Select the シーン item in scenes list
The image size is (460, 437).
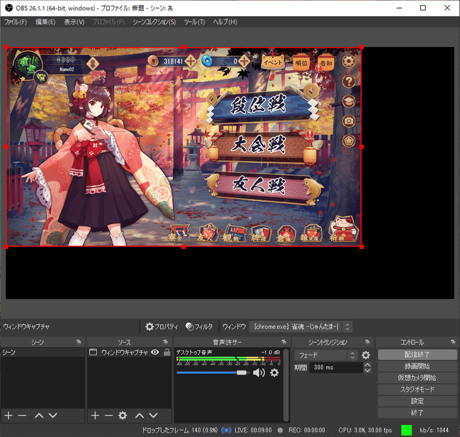43,352
